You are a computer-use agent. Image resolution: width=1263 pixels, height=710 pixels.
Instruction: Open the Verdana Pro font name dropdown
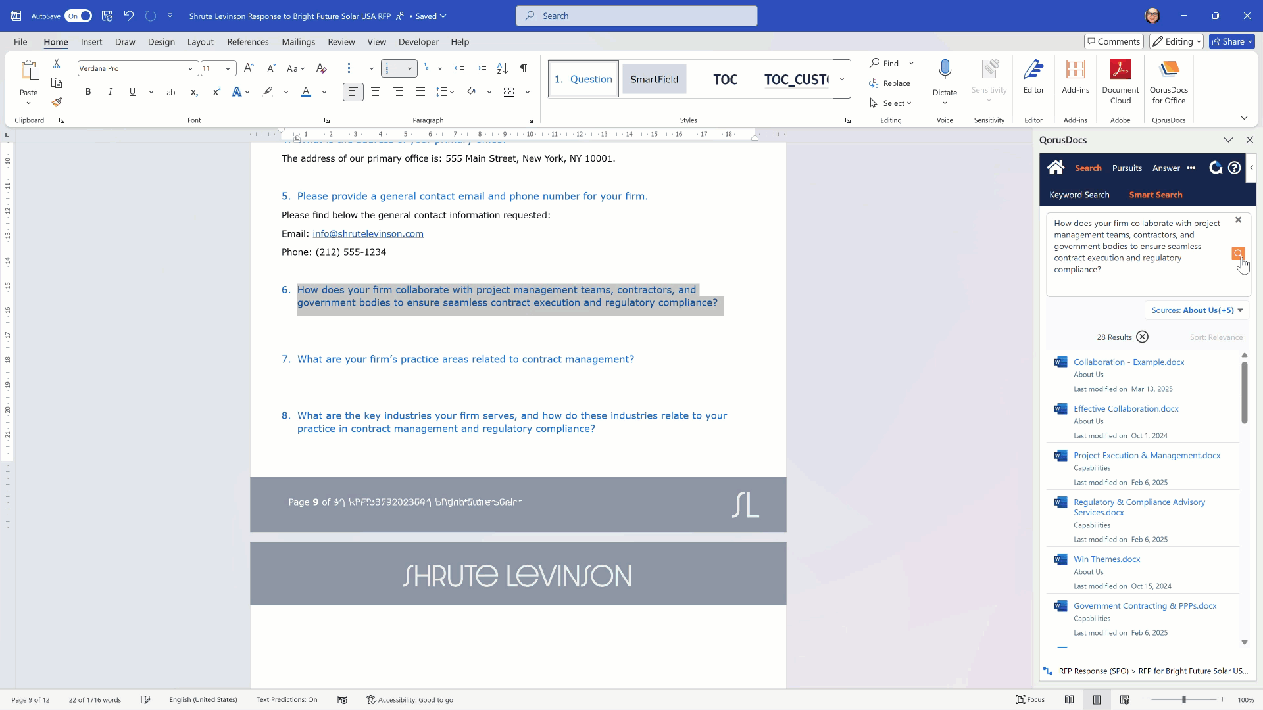190,68
